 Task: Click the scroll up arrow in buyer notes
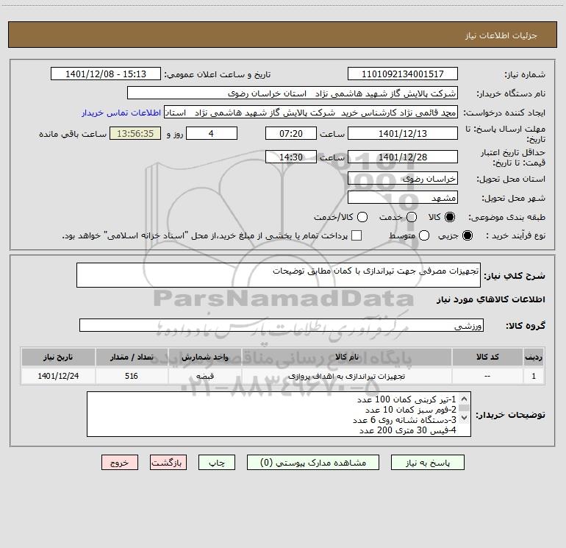pos(465,399)
